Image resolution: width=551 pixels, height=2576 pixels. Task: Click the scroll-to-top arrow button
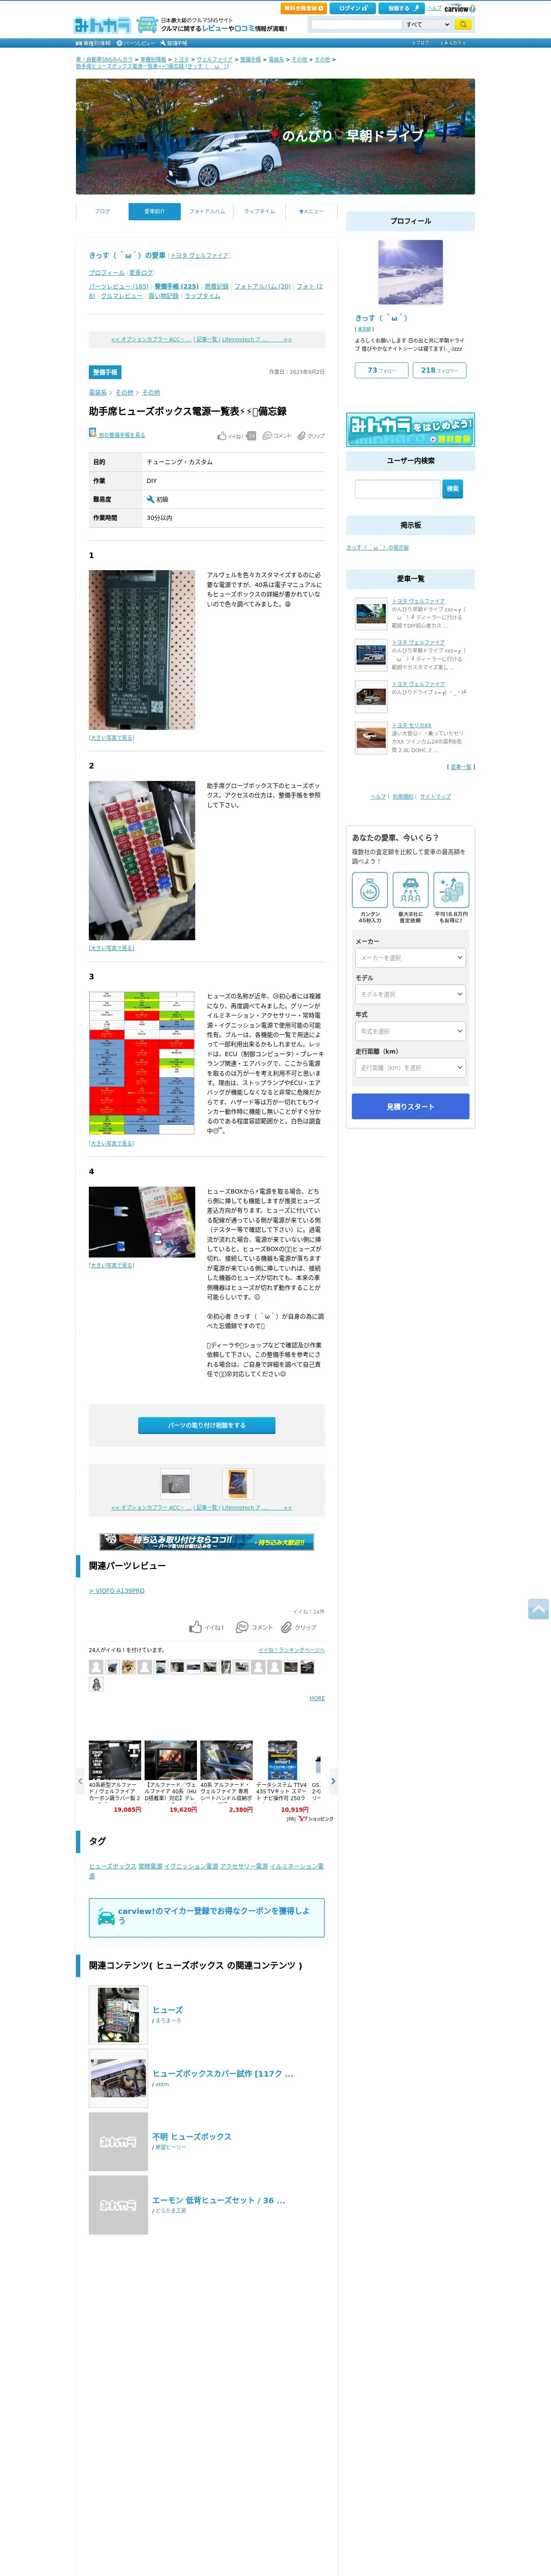(x=538, y=1609)
